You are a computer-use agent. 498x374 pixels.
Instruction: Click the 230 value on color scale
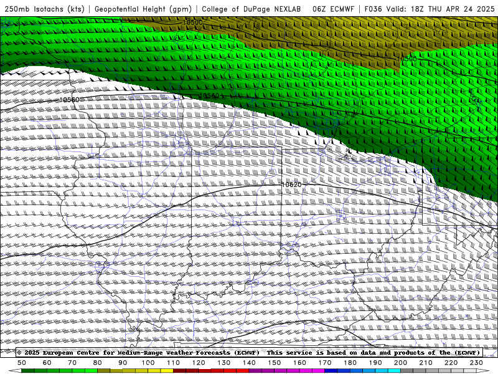coord(476,363)
